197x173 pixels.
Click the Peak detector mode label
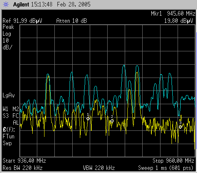tap(8, 27)
